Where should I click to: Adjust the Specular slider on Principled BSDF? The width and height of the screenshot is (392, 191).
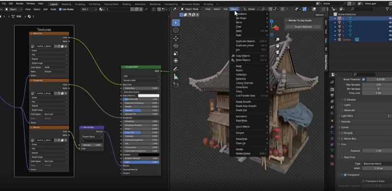point(141,111)
